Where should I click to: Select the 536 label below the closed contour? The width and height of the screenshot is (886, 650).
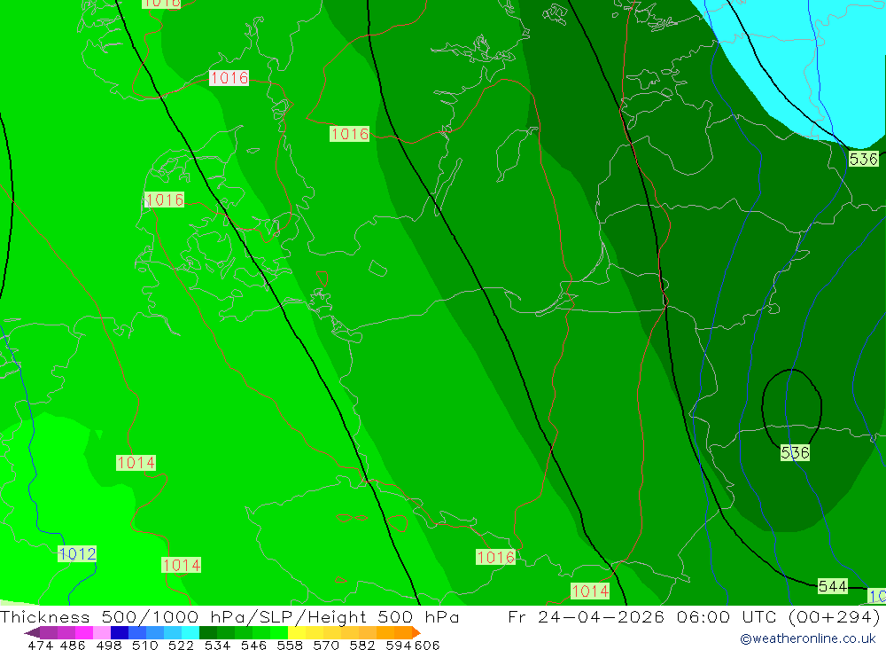point(795,452)
